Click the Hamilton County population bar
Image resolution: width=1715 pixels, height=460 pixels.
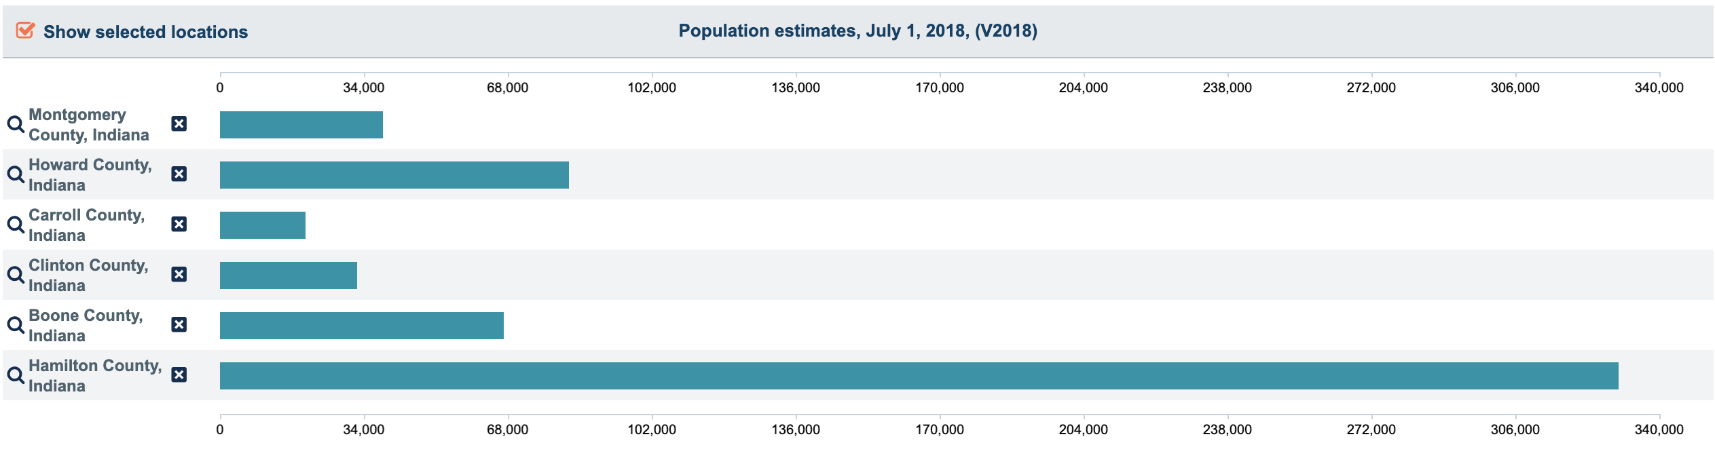coord(919,376)
